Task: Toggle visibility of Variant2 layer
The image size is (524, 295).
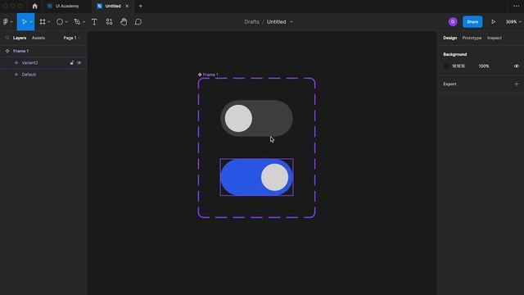Action: coord(79,62)
